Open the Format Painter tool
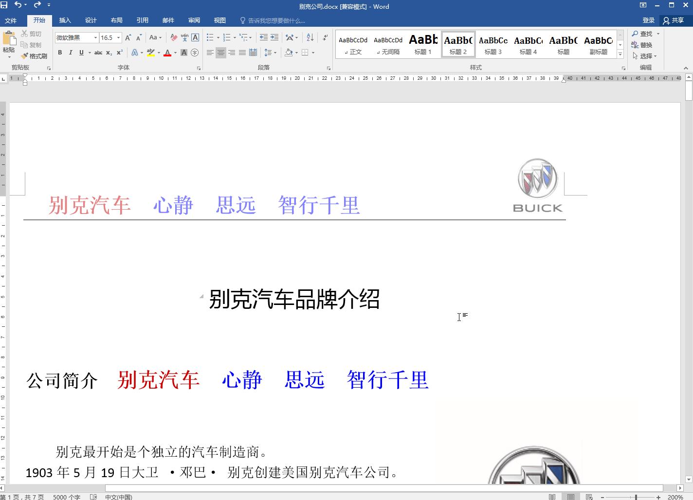693x500 pixels. (34, 55)
